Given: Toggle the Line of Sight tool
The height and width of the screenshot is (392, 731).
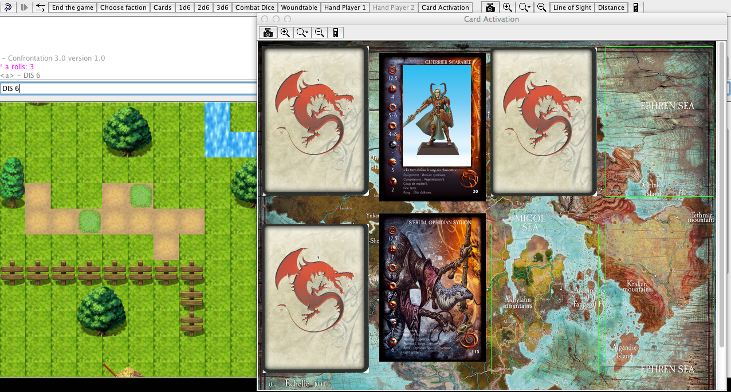Looking at the screenshot, I should pos(572,7).
